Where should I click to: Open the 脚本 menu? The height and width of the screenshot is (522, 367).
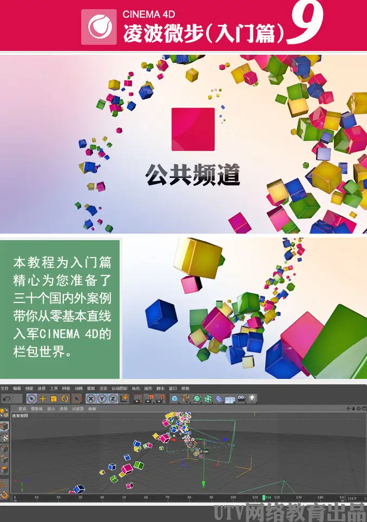(161, 388)
